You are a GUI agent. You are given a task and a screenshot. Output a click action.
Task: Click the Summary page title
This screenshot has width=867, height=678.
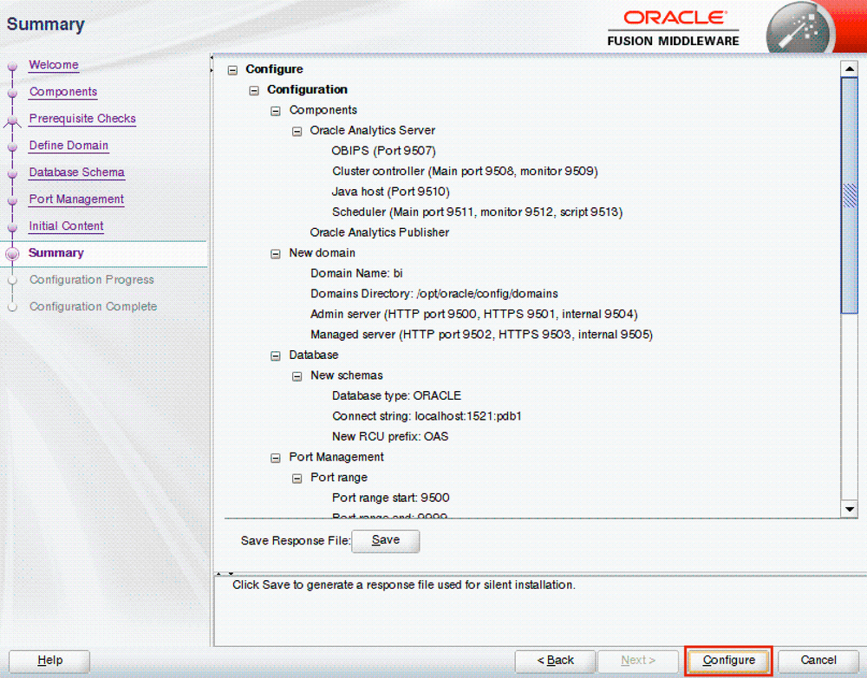click(45, 24)
